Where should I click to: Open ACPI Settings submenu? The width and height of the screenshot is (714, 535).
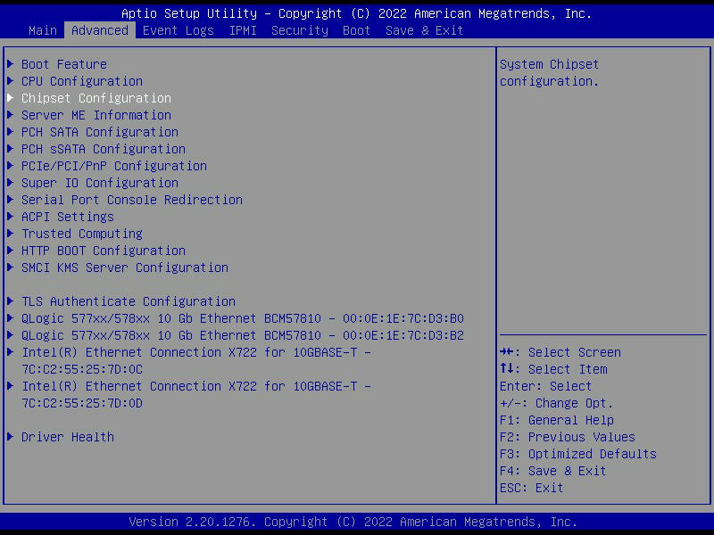[68, 217]
